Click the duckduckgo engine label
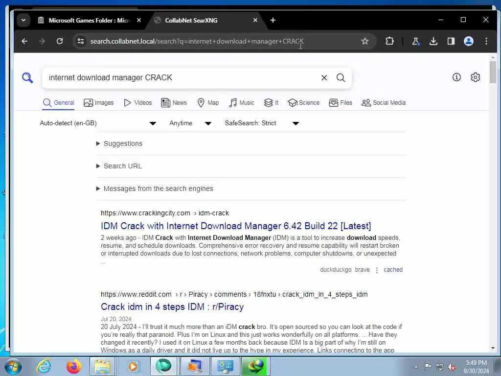501x376 pixels. coord(336,270)
